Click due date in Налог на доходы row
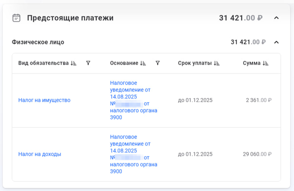Screen dimensions: 294x191 tap(195, 154)
